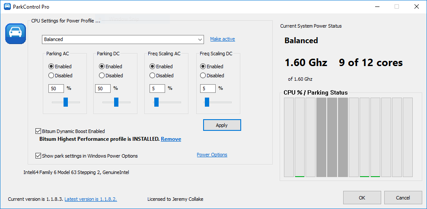Click the small 'of 1.60 Ghz' text

pyautogui.click(x=300, y=79)
